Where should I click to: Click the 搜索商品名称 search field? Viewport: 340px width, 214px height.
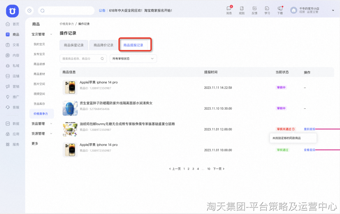(x=83, y=59)
